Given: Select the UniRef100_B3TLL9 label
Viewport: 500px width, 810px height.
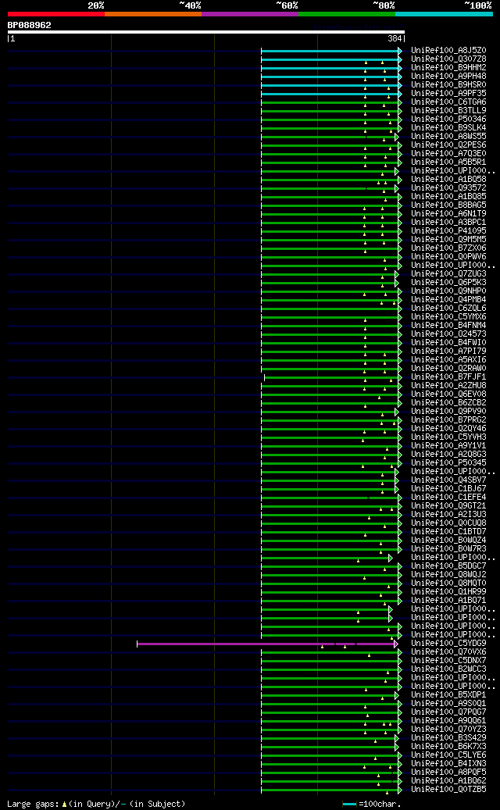Looking at the screenshot, I should point(448,111).
